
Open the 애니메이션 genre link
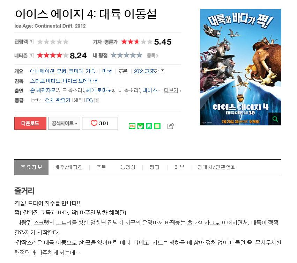42,71
